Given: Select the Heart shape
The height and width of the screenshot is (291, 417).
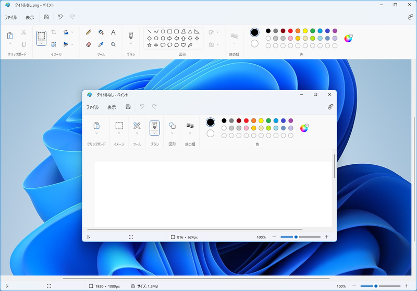Looking at the screenshot, I should [183, 45].
